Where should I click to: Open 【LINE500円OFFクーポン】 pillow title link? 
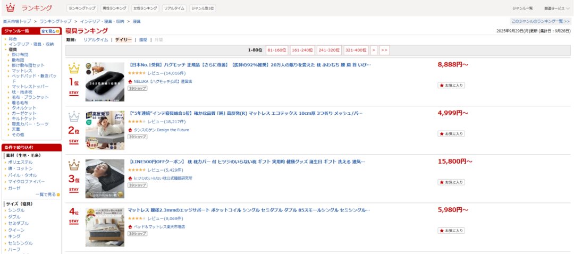[247, 162]
